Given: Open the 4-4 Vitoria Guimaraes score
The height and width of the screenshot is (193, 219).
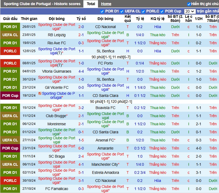Looking at the screenshot, I should tap(81, 71).
